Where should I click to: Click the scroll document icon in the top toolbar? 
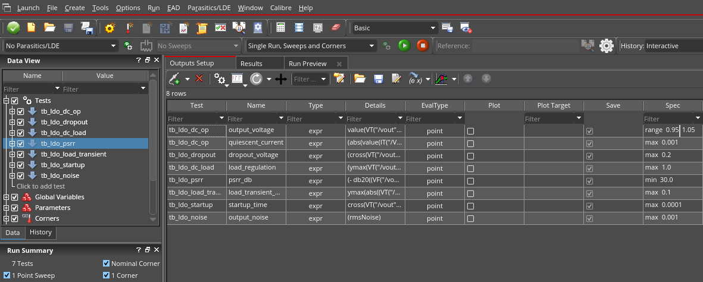coord(202,28)
